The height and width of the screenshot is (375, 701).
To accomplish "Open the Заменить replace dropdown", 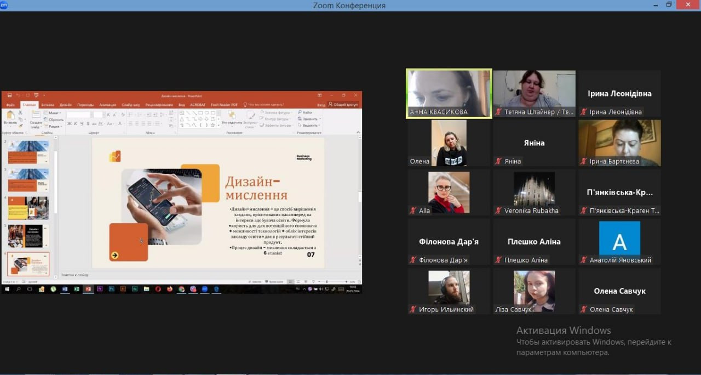I will coord(309,119).
